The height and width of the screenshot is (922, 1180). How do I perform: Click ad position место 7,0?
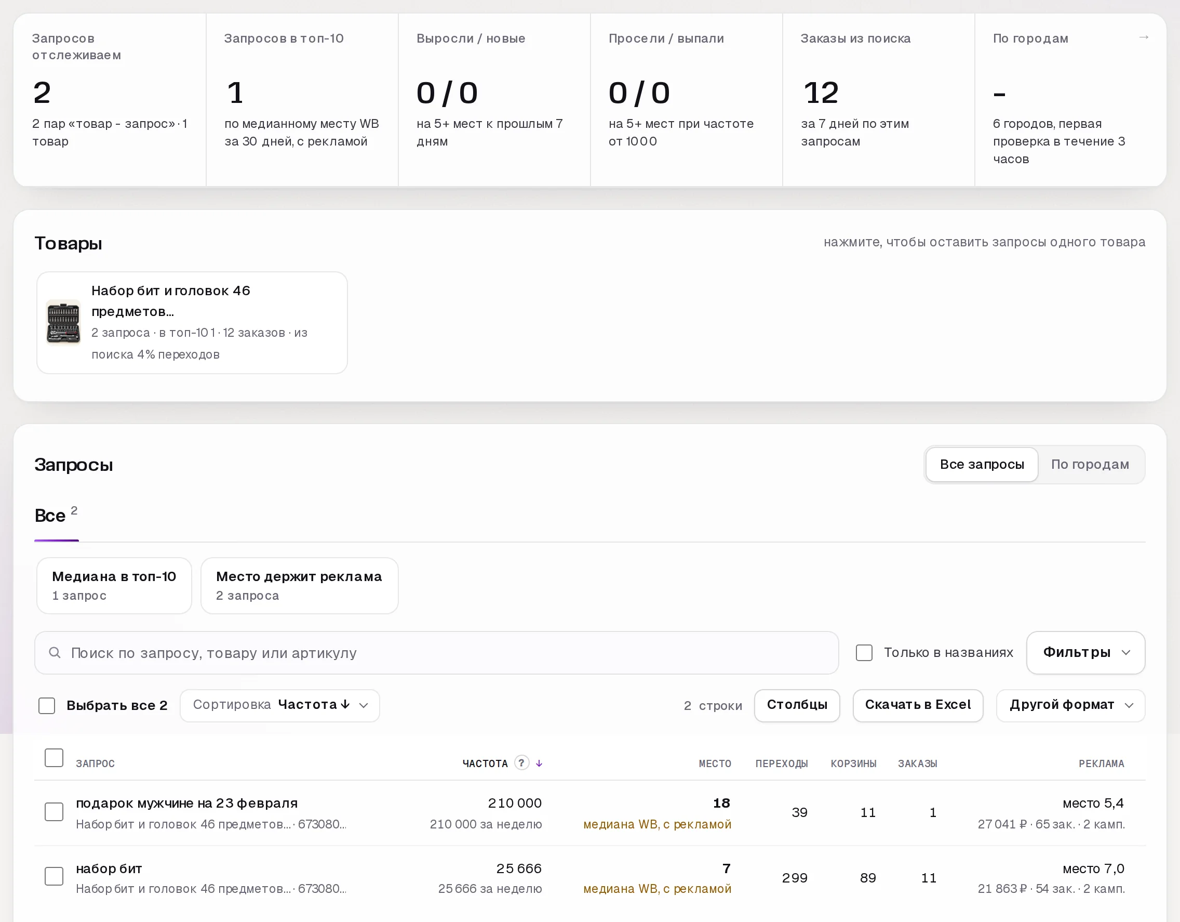1093,868
